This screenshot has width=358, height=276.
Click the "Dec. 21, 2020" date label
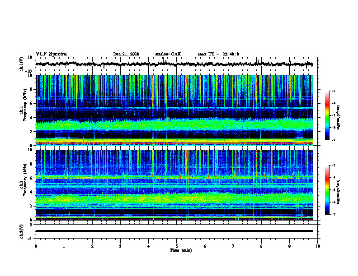coord(126,54)
